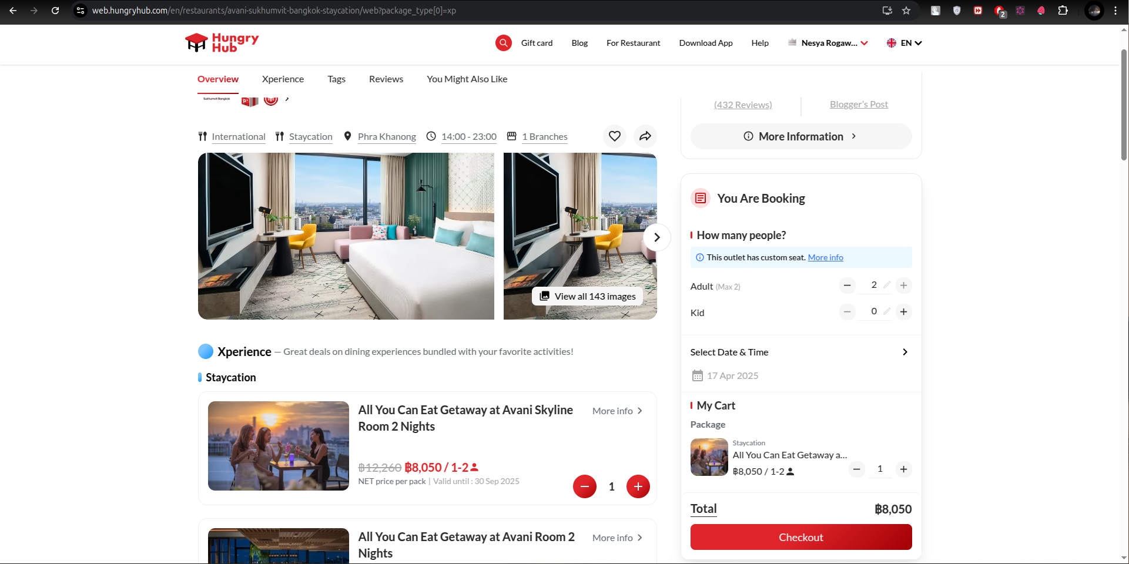Switch to the Xperience tab

(x=283, y=79)
